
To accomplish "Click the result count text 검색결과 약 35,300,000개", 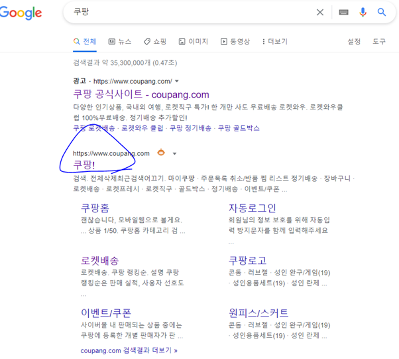I will click(112, 62).
